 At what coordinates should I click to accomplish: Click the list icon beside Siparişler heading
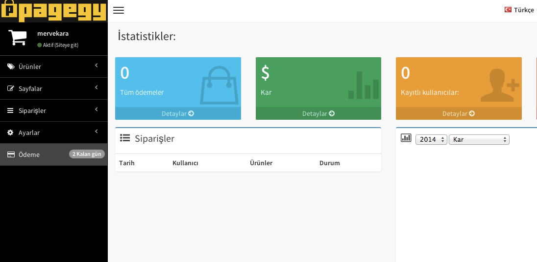point(125,138)
